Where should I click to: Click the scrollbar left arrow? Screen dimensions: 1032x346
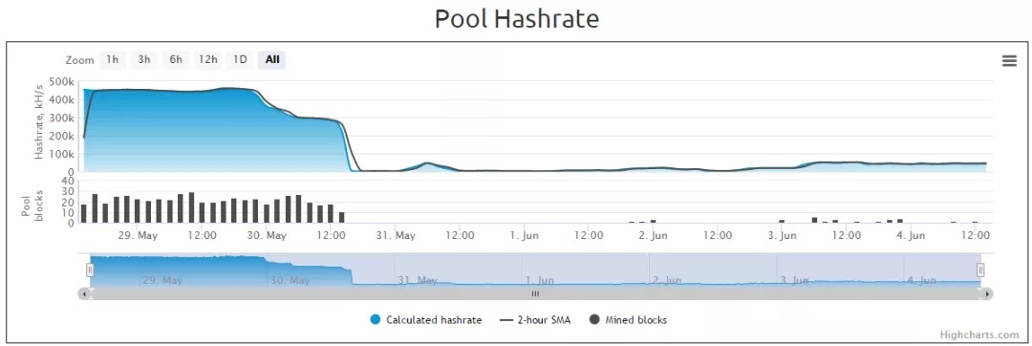point(83,294)
